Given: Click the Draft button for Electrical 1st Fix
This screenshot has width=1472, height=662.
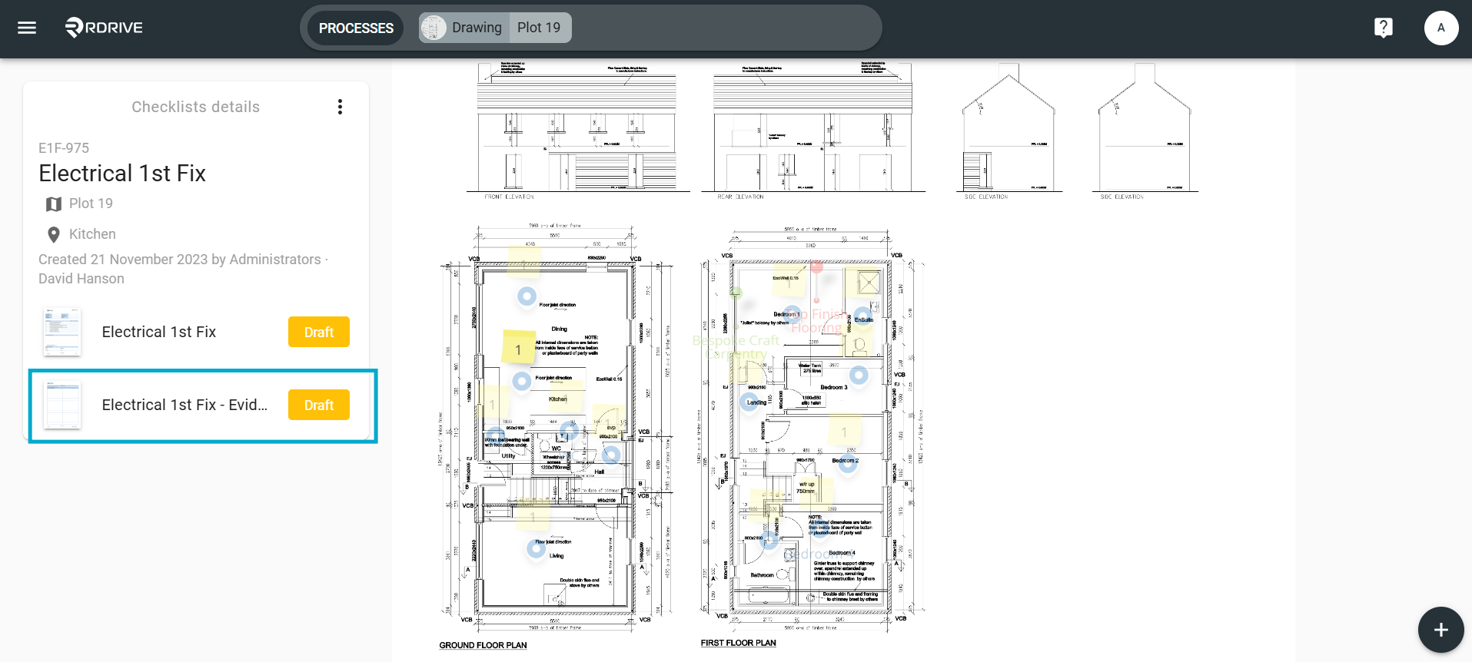Looking at the screenshot, I should point(319,332).
